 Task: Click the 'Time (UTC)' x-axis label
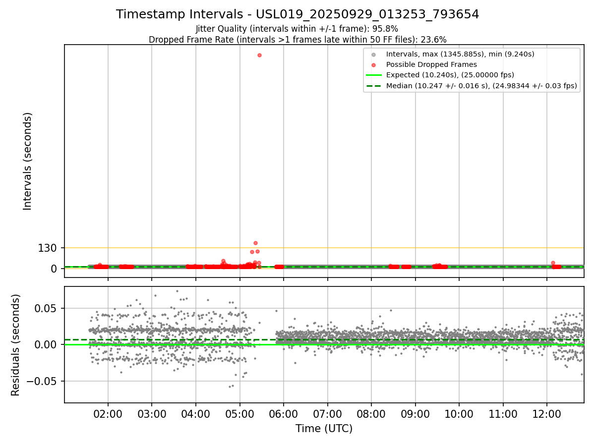(324, 429)
